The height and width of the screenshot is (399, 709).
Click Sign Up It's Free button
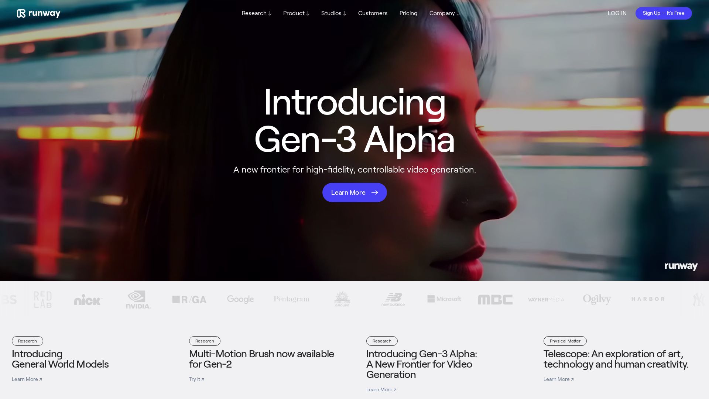point(663,13)
